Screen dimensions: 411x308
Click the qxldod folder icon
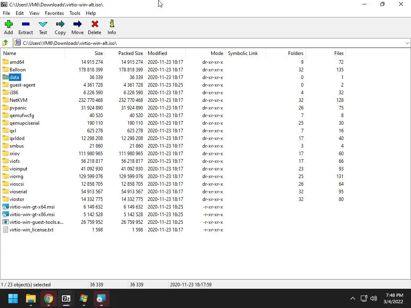pos(6,138)
